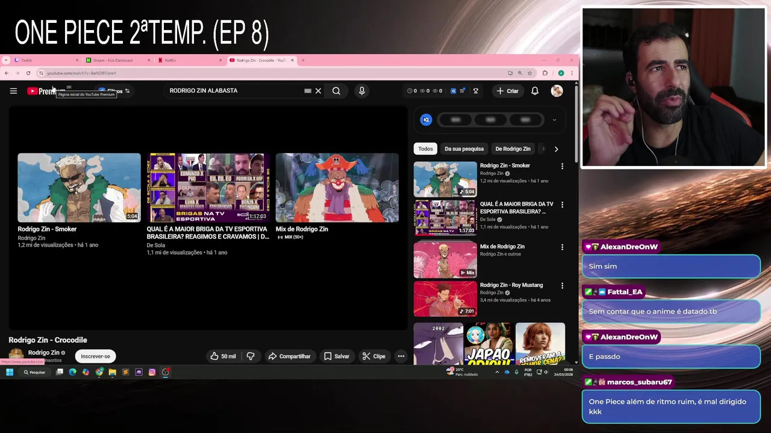
Task: Open Microsoft Edge from taskbar
Action: (72, 372)
